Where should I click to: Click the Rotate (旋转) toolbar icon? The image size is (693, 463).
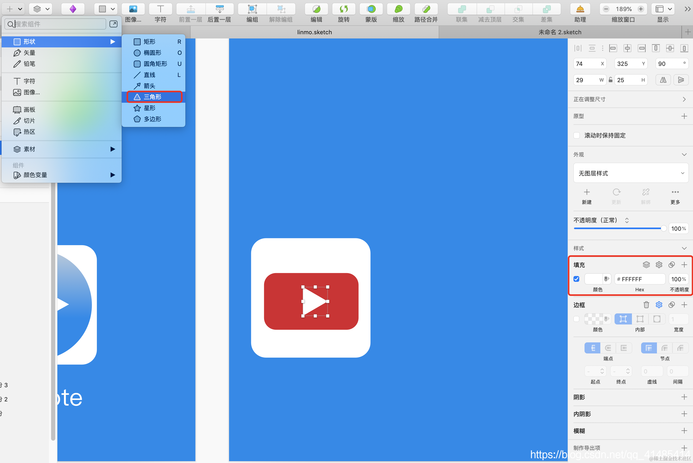(x=344, y=9)
